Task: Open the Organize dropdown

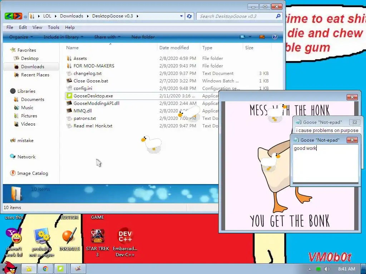Action: point(21,37)
